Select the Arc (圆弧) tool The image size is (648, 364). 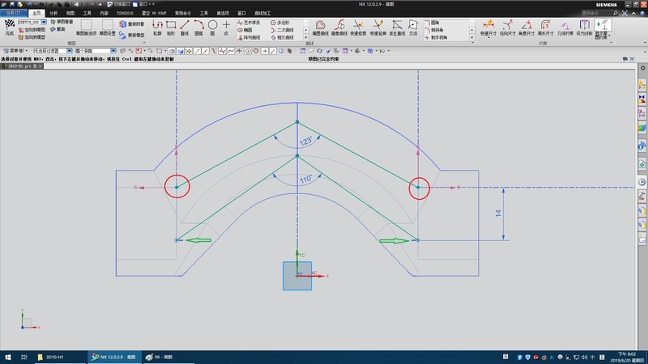click(198, 28)
